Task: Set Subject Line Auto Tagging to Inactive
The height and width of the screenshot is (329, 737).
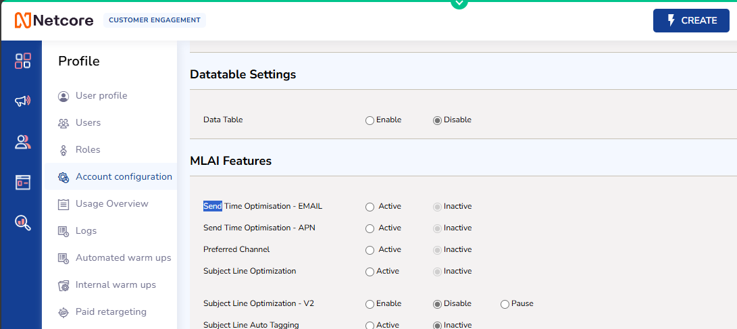Action: click(x=437, y=325)
